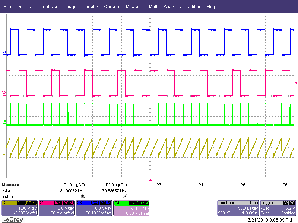Open the Math menu
298x223 pixels.
[154, 7]
